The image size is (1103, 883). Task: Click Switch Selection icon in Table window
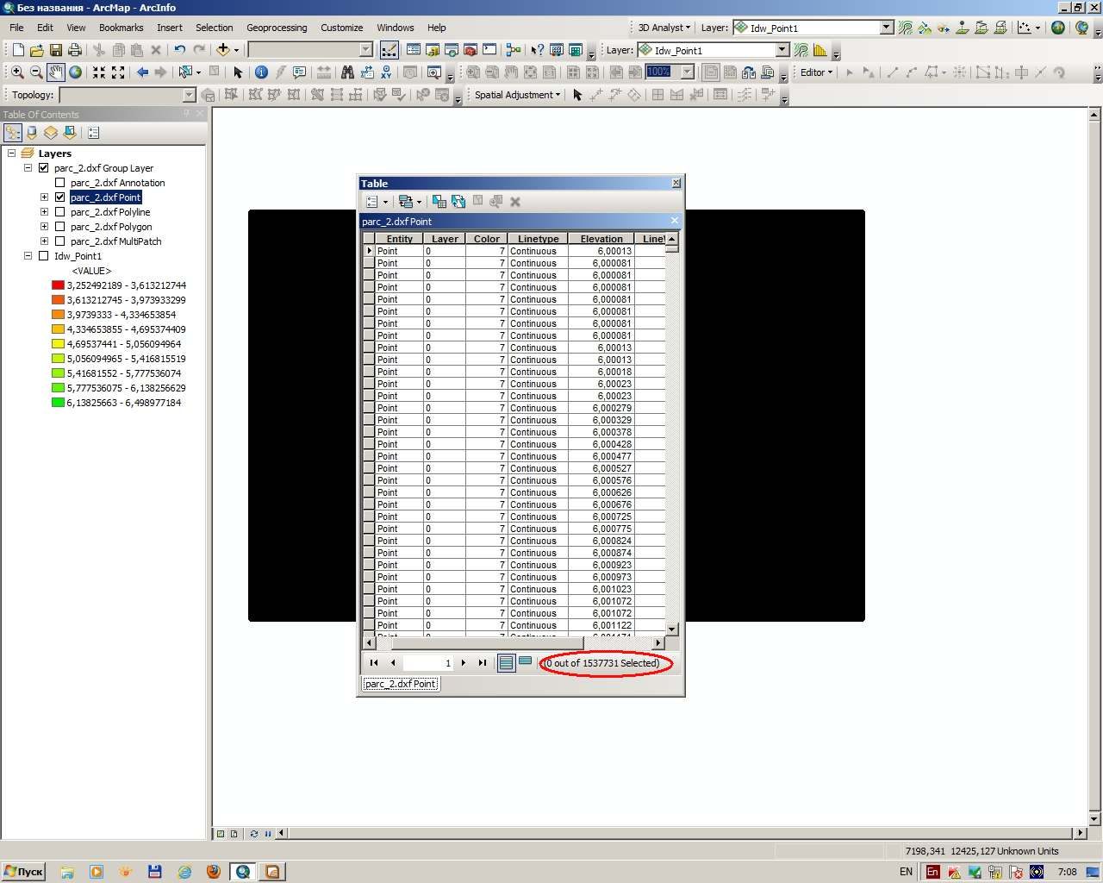[x=458, y=202]
